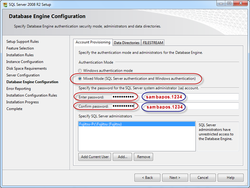Click Instance Configuration step
Image resolution: width=250 pixels, height=188 pixels.
pyautogui.click(x=25, y=62)
